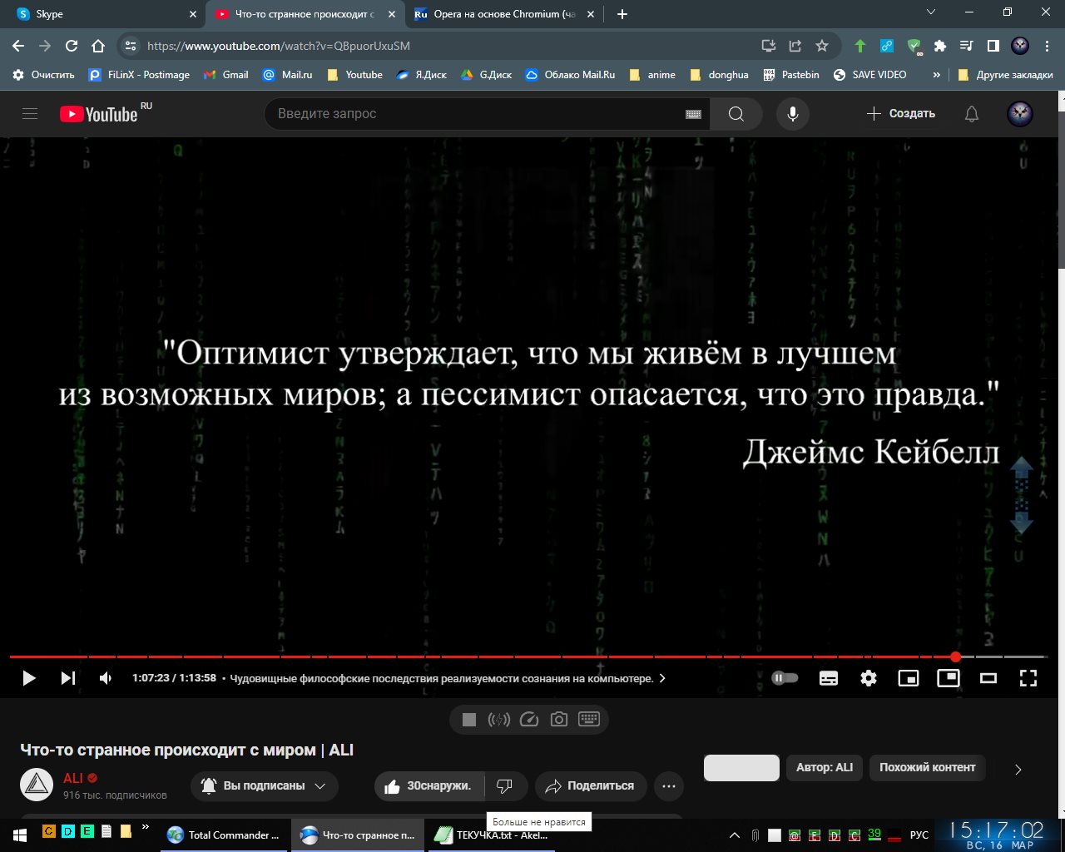Open the playback speed gauge control
This screenshot has width=1065, height=852.
click(x=529, y=720)
